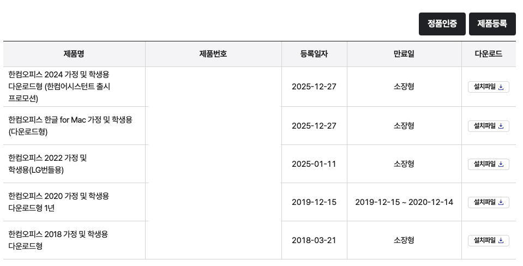Click product name 한컴오피스 2020 다운로드형 1년

[x=59, y=202]
